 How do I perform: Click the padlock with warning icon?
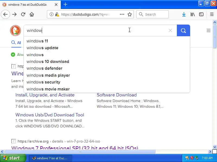point(57,14)
